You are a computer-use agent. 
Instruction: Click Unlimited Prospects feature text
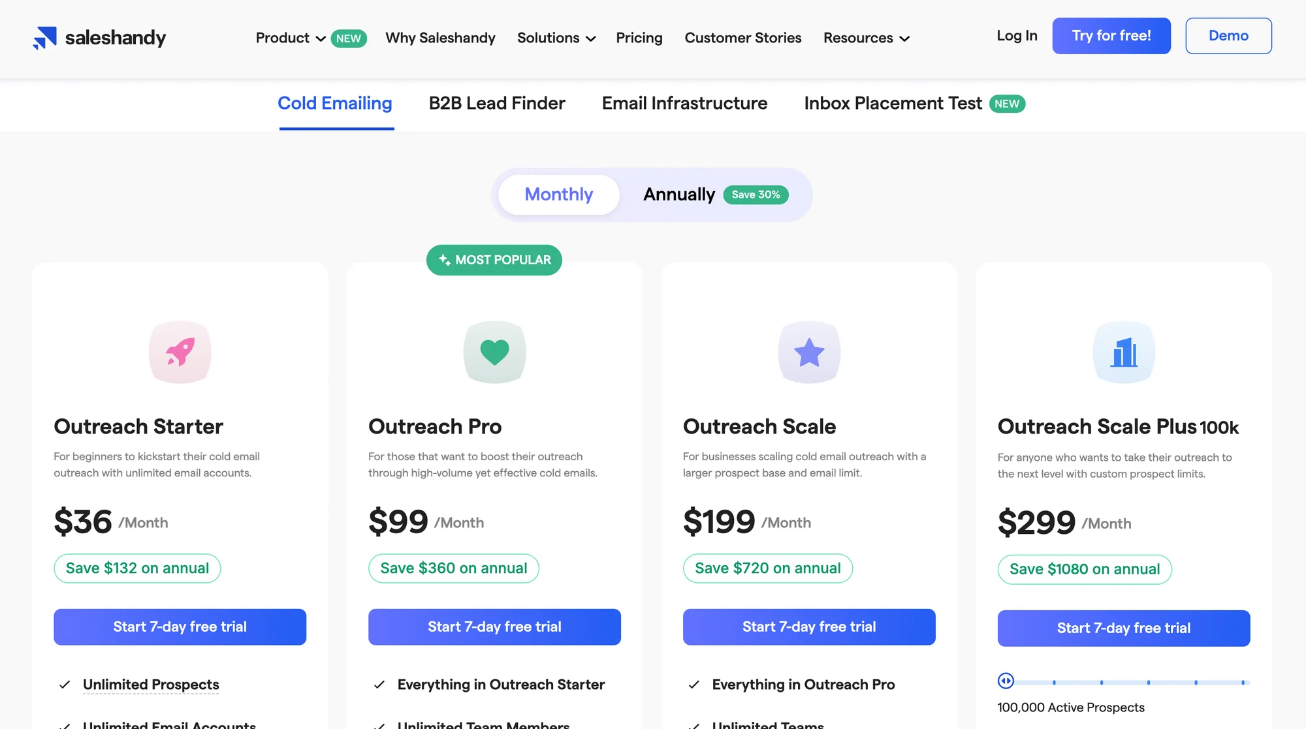click(x=151, y=685)
